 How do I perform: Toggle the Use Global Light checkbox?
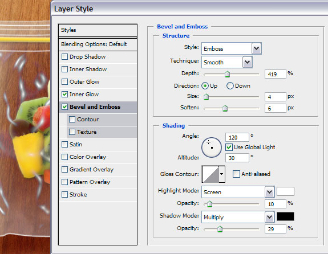229,148
